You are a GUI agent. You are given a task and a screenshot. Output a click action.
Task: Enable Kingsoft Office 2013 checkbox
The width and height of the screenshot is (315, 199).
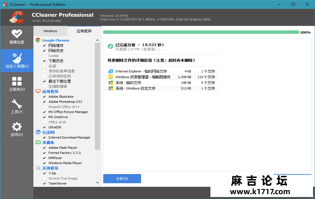tap(45, 107)
